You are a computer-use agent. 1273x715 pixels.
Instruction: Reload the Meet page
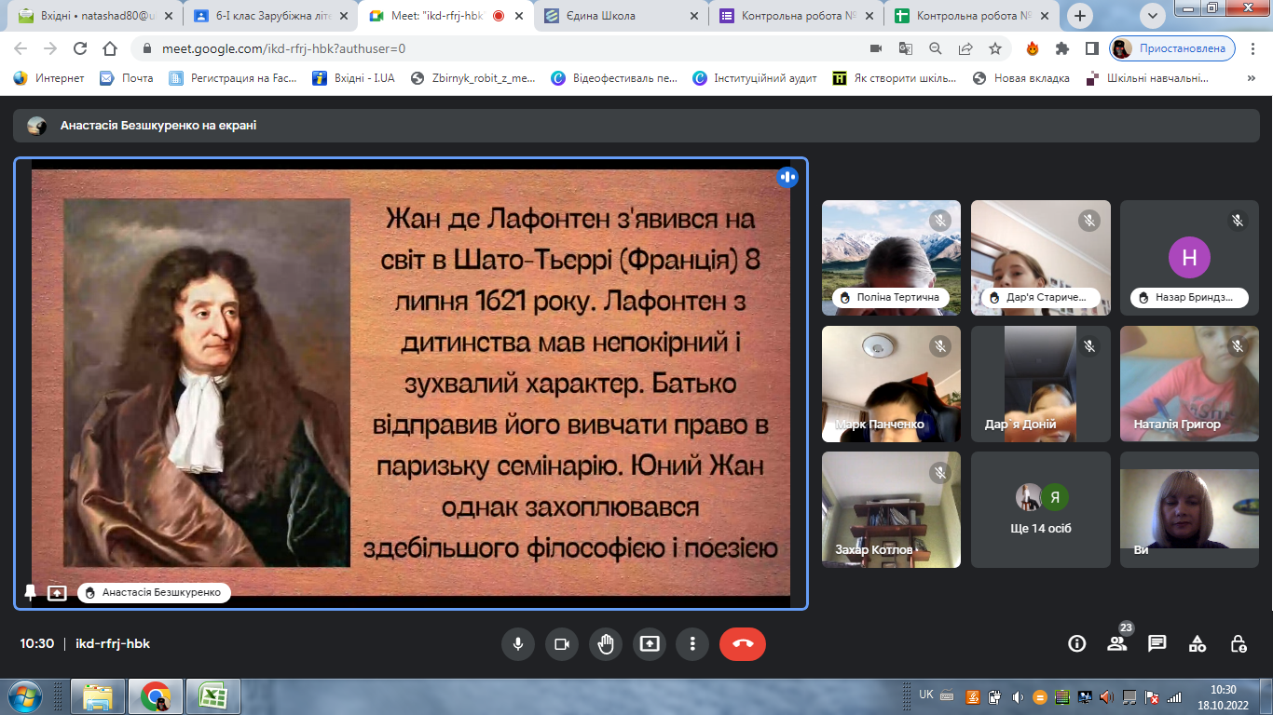[x=80, y=48]
